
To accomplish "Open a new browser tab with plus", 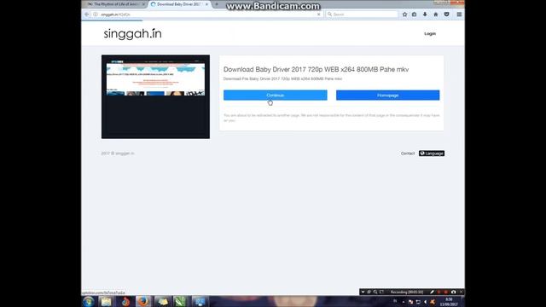I will coord(217,4).
